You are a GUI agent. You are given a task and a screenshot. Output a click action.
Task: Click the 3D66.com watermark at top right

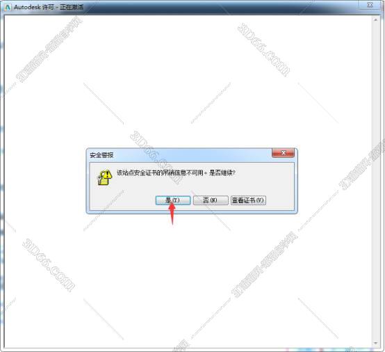point(263,49)
